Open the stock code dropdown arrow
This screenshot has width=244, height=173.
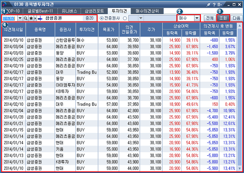click(x=20, y=18)
